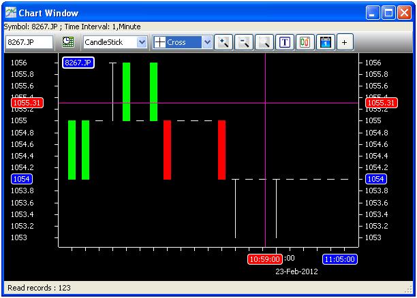Click the red 10:59:00 time marker
Image resolution: width=417 pixels, height=298 pixels.
[265, 259]
